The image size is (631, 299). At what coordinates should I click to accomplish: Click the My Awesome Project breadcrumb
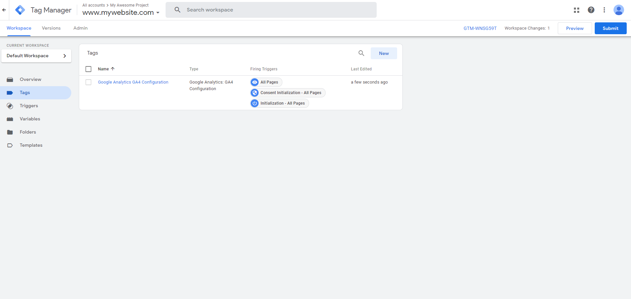(129, 5)
